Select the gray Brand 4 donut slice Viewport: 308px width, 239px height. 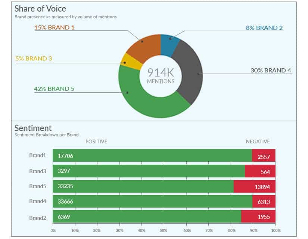[190, 72]
